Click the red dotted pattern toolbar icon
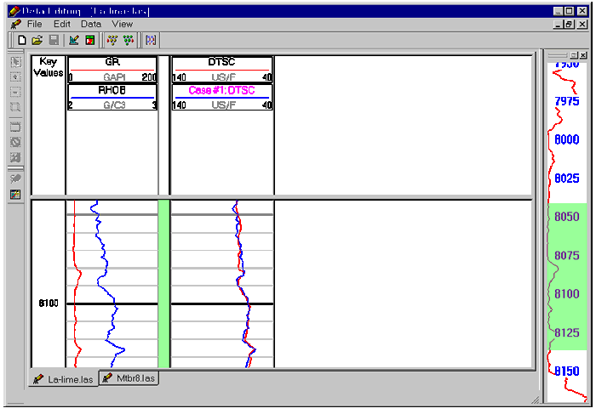The image size is (596, 414). click(112, 40)
